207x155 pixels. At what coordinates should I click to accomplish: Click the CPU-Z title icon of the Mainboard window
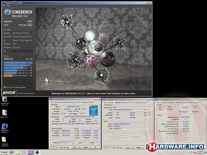(103, 99)
